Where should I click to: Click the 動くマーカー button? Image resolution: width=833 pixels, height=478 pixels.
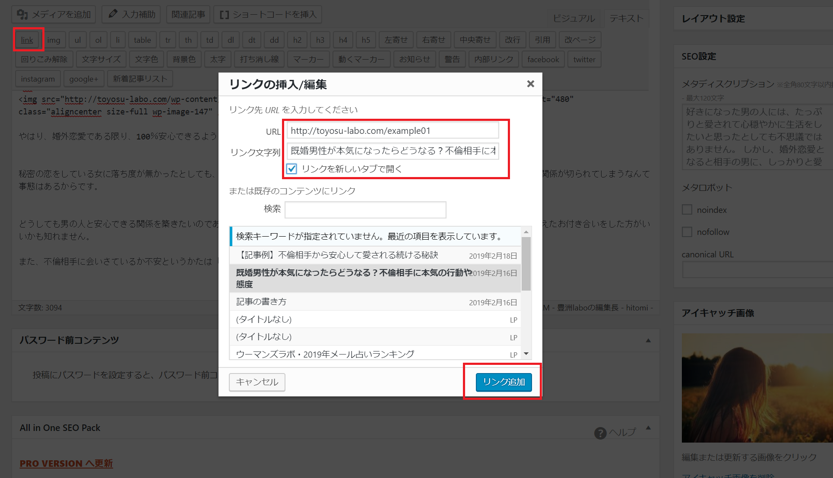tap(361, 59)
